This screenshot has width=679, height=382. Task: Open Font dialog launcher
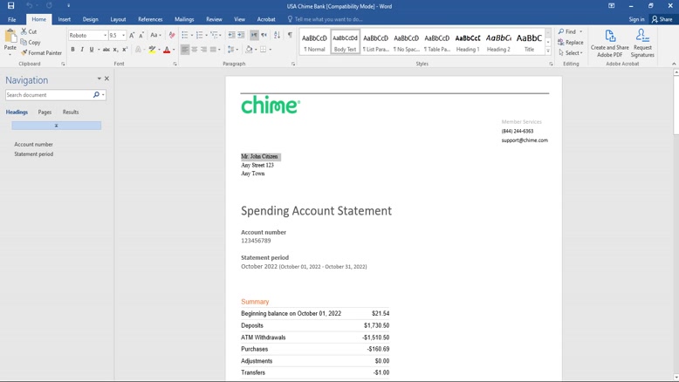175,64
